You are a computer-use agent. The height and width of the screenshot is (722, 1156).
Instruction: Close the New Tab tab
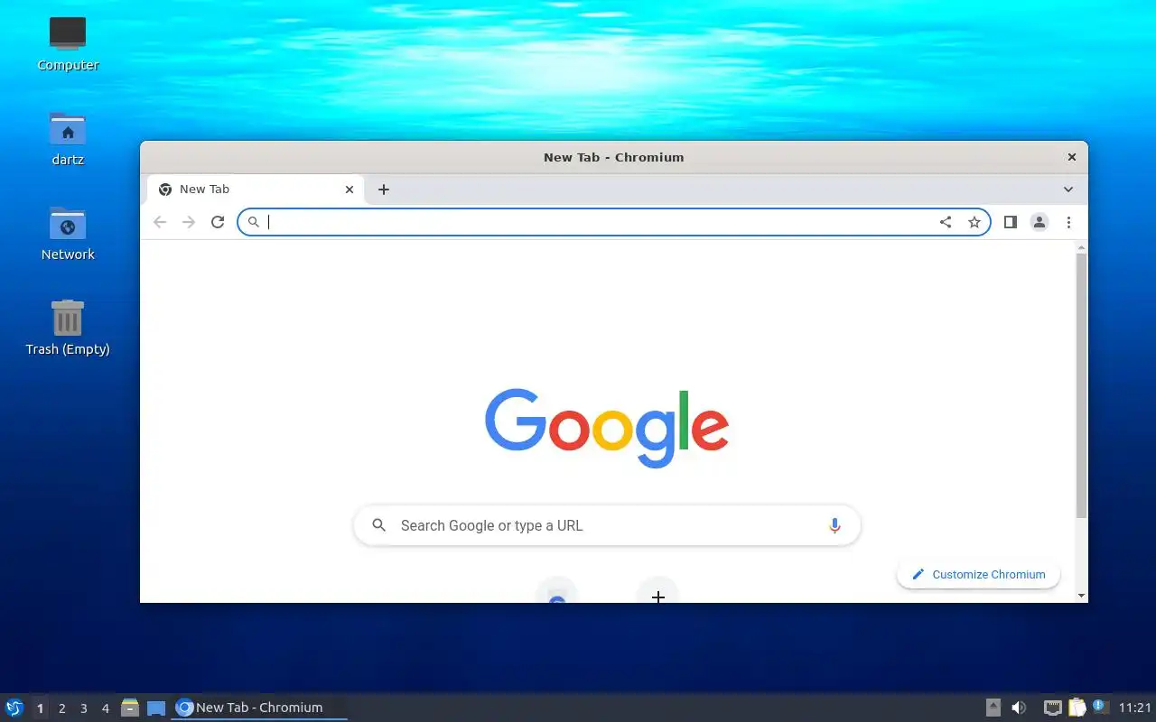pos(350,190)
